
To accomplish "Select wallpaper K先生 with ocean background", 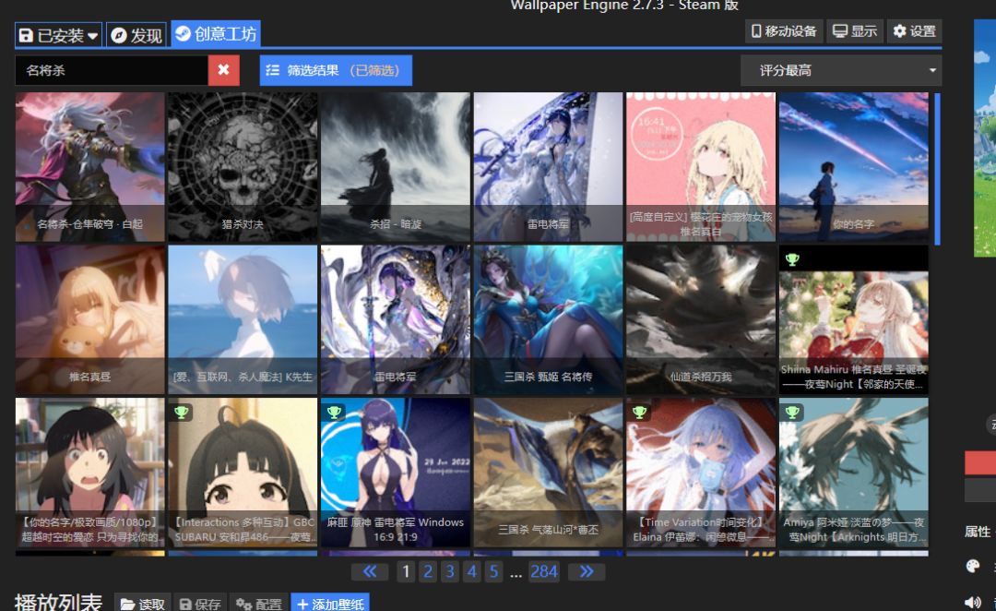I will (243, 319).
